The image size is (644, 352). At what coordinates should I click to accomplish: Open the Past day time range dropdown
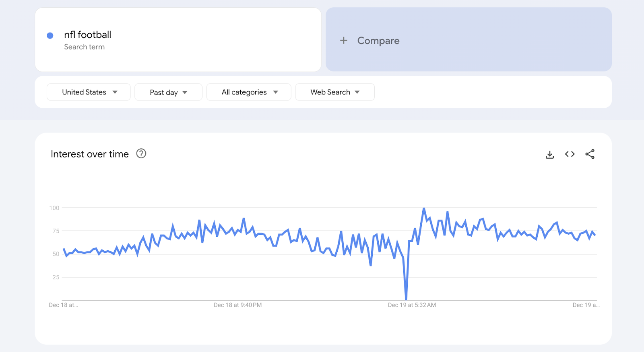tap(168, 92)
